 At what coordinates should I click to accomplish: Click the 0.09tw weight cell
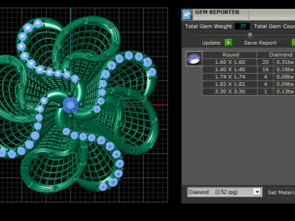[285, 84]
